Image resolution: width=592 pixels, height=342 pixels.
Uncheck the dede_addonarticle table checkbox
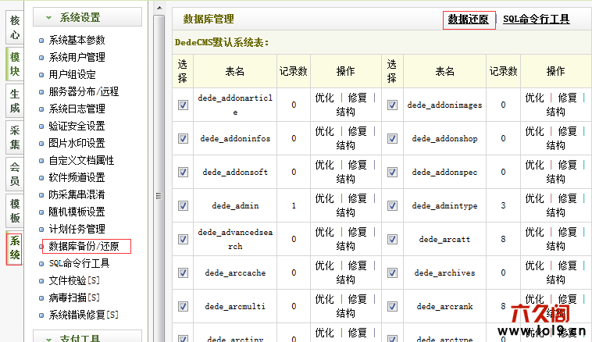(x=183, y=105)
